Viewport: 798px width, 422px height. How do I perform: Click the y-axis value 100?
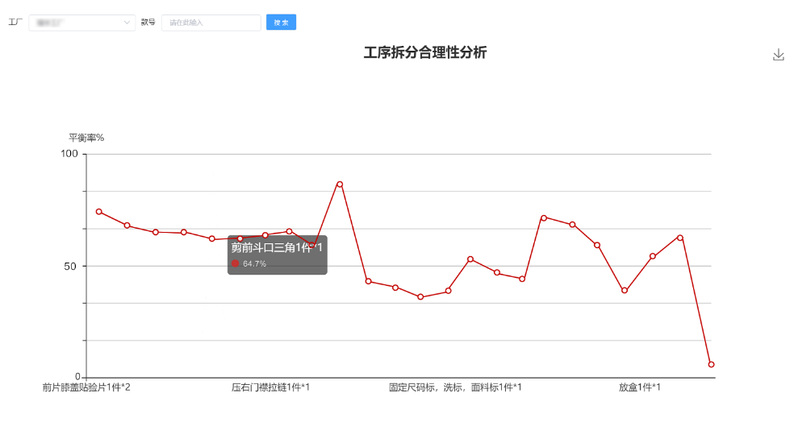point(70,154)
